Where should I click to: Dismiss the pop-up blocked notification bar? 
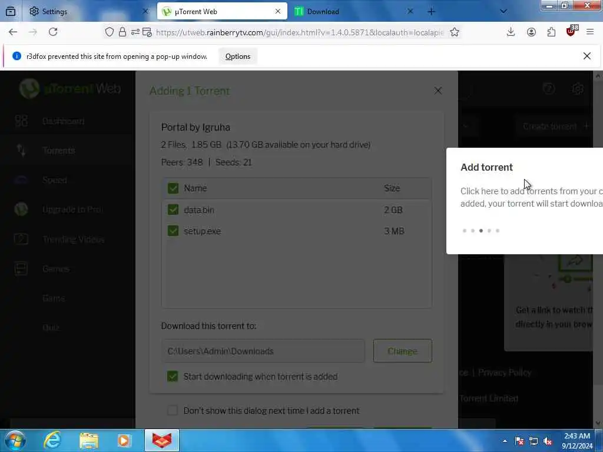587,56
